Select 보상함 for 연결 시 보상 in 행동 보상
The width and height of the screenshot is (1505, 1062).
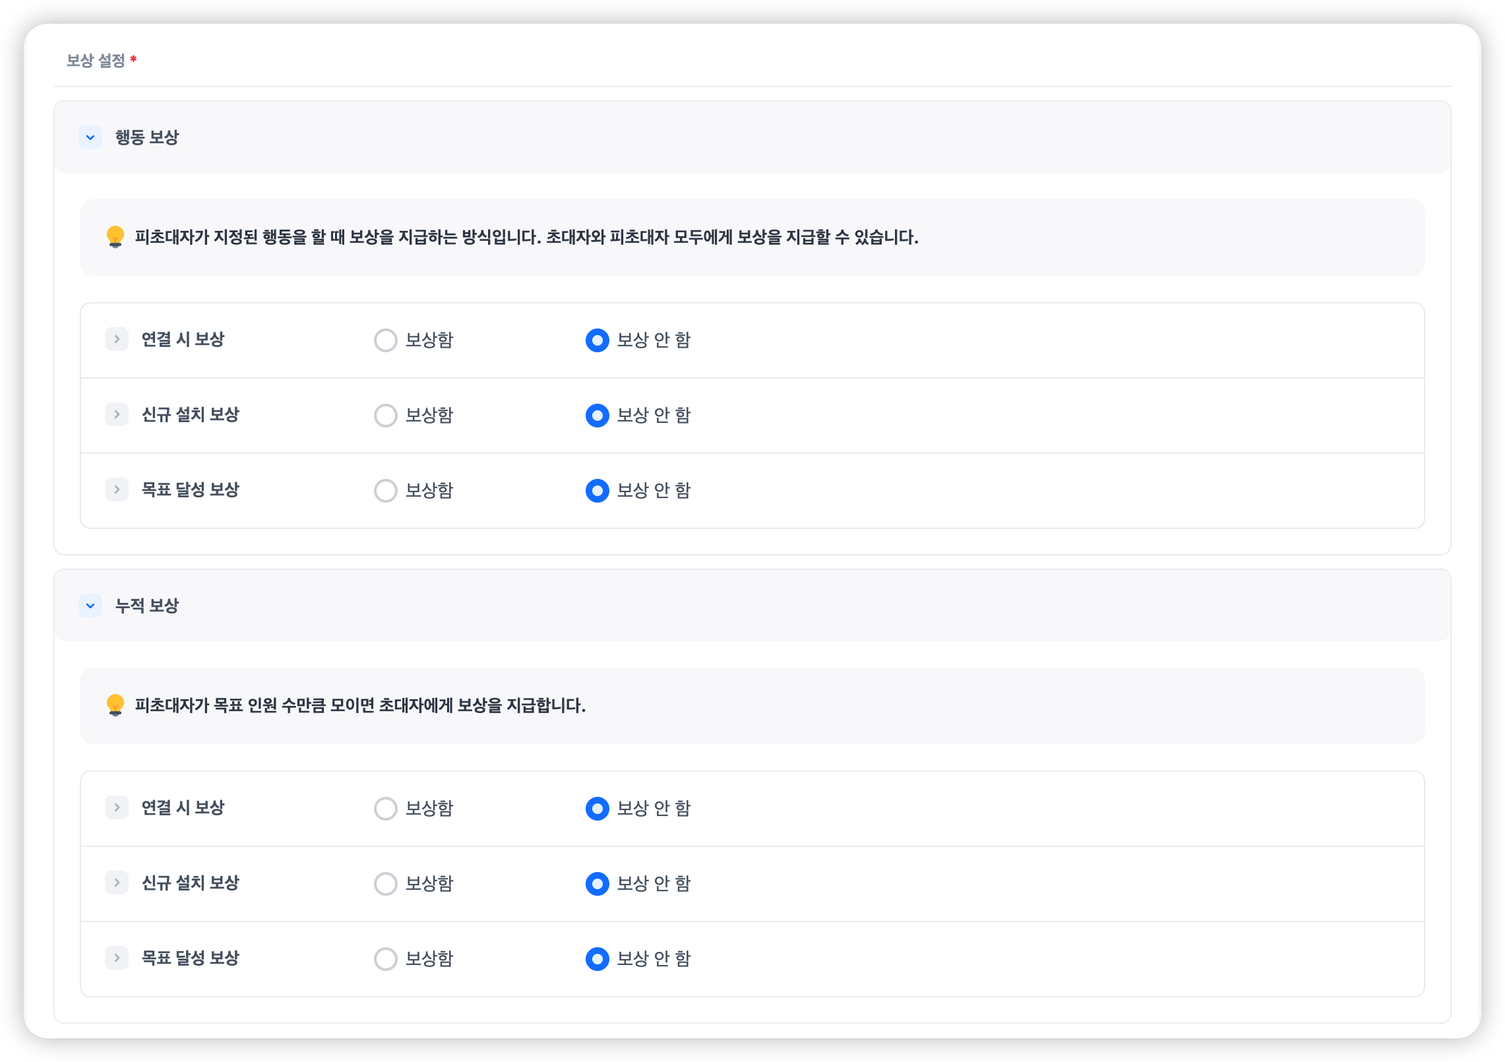point(386,340)
